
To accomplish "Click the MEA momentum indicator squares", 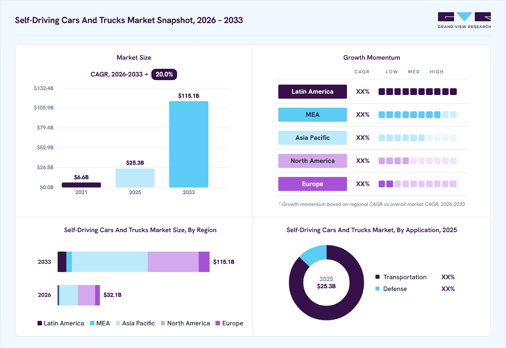I will pos(417,114).
